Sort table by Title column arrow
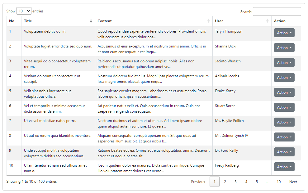308x193 pixels. (x=91, y=21)
